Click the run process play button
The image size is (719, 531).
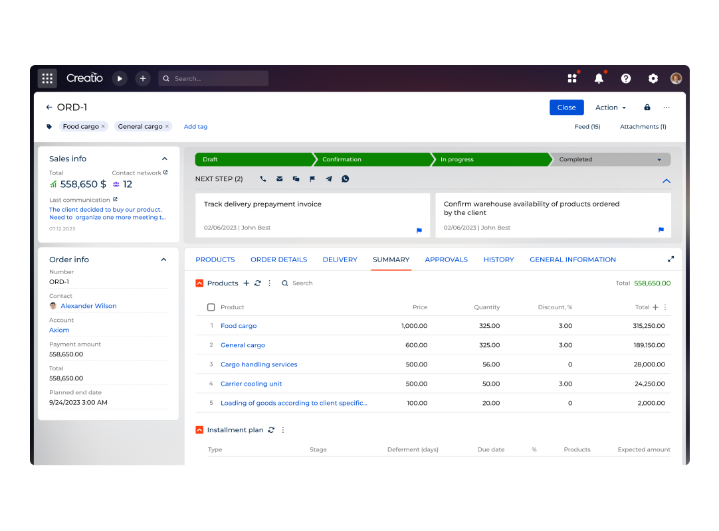[x=120, y=78]
